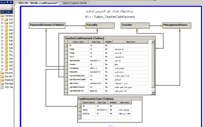Click the Databases folder icon

pos(2,16)
